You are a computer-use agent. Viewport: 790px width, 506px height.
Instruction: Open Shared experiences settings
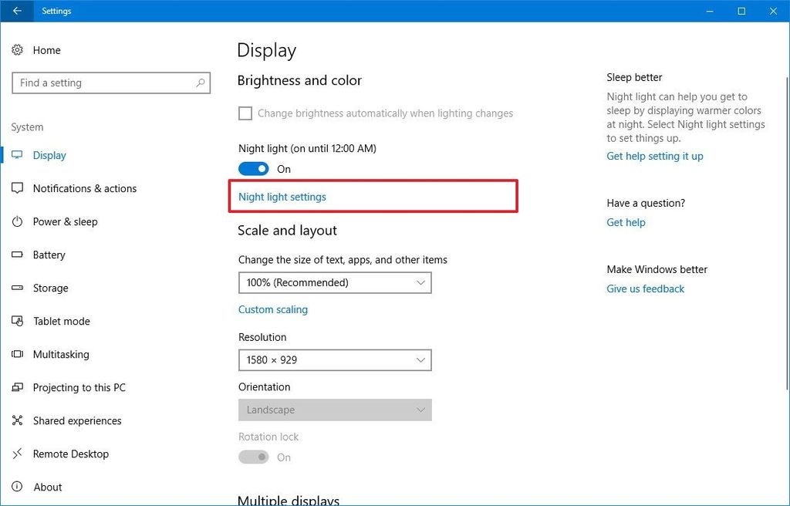(x=76, y=420)
